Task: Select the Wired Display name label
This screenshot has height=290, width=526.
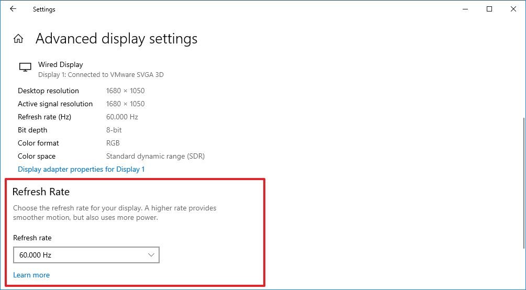Action: 60,64
